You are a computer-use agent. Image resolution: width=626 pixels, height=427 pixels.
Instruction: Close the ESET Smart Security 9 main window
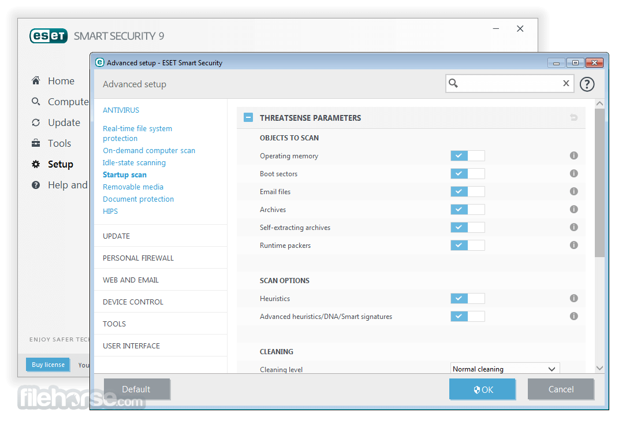tap(520, 29)
